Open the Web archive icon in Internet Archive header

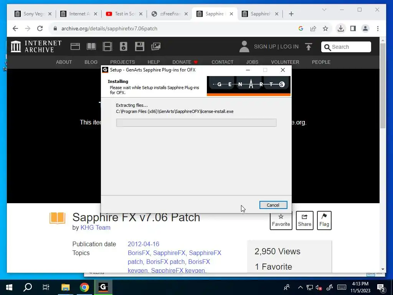75,46
